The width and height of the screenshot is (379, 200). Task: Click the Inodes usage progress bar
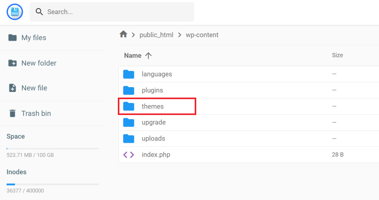point(53,184)
